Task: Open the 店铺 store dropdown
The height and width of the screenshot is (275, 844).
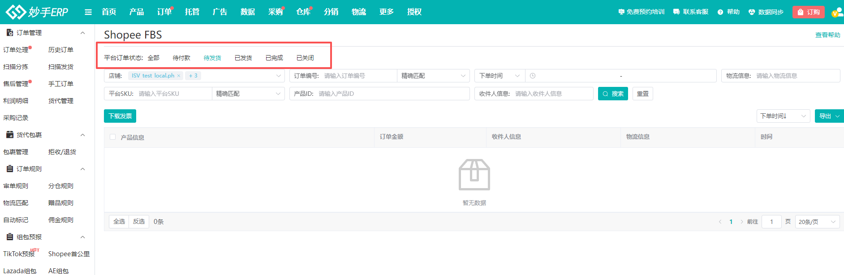Action: (x=194, y=76)
